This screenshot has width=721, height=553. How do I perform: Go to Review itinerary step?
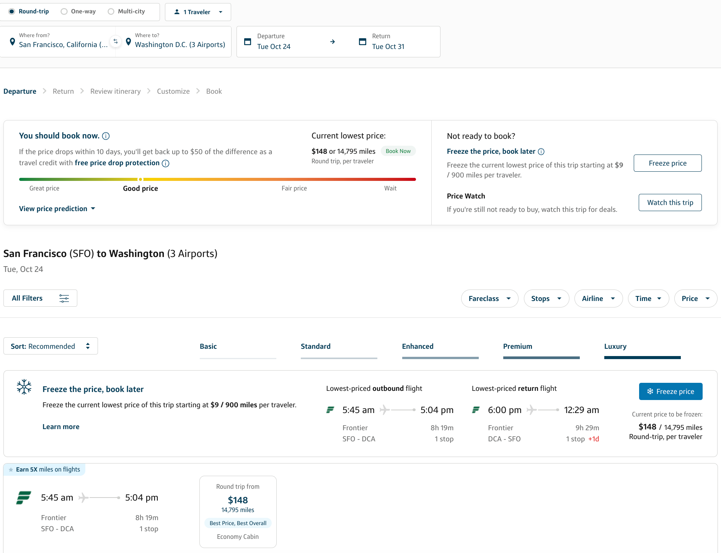pyautogui.click(x=115, y=91)
